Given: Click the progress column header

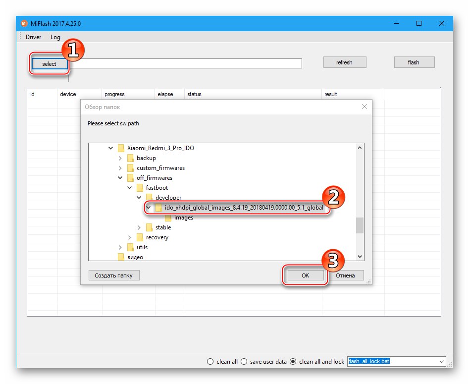Looking at the screenshot, I should click(x=128, y=94).
